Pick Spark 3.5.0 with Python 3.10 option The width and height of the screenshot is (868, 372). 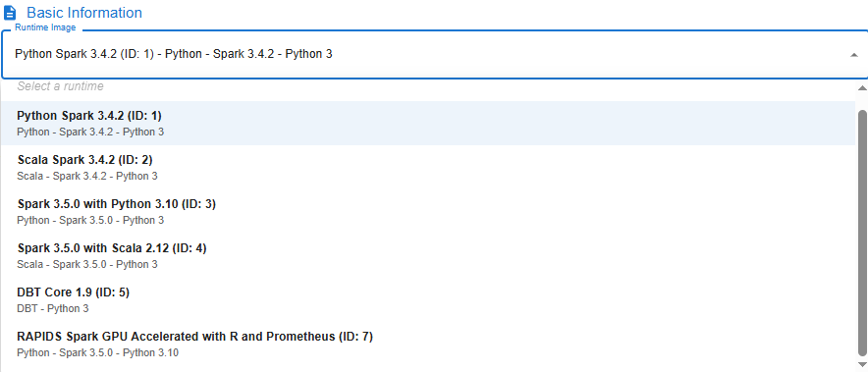coord(428,211)
